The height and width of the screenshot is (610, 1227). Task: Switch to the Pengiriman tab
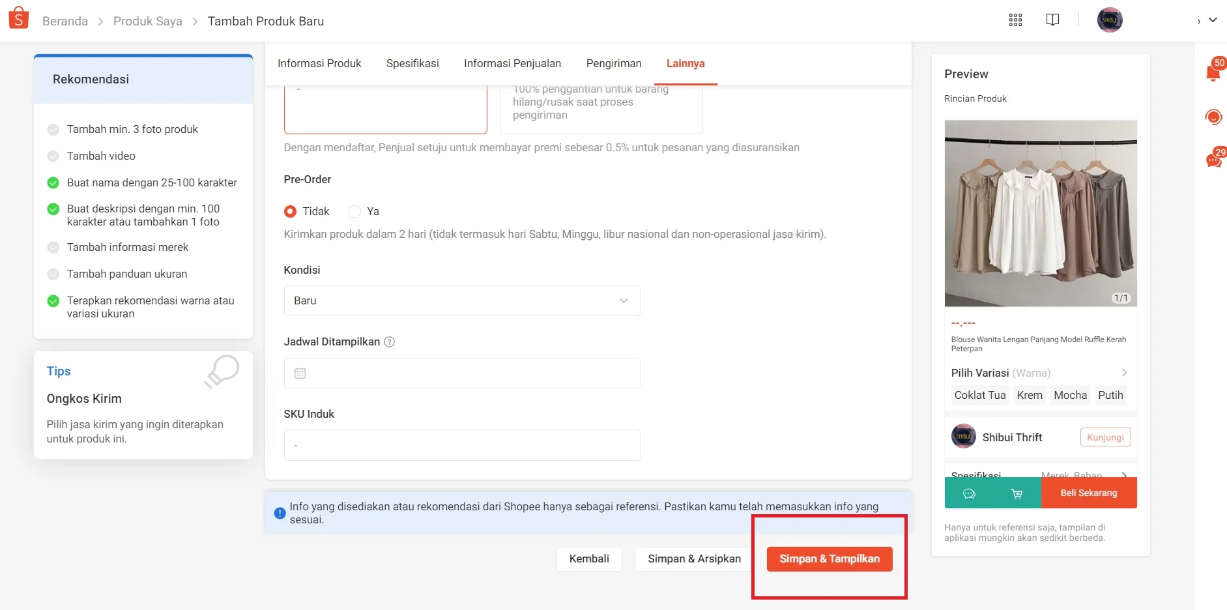coord(613,63)
